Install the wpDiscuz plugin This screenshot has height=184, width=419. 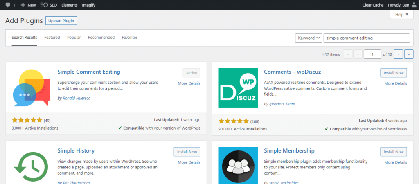tap(394, 73)
